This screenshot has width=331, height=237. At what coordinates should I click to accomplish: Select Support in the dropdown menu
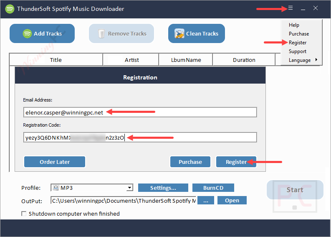(x=298, y=51)
